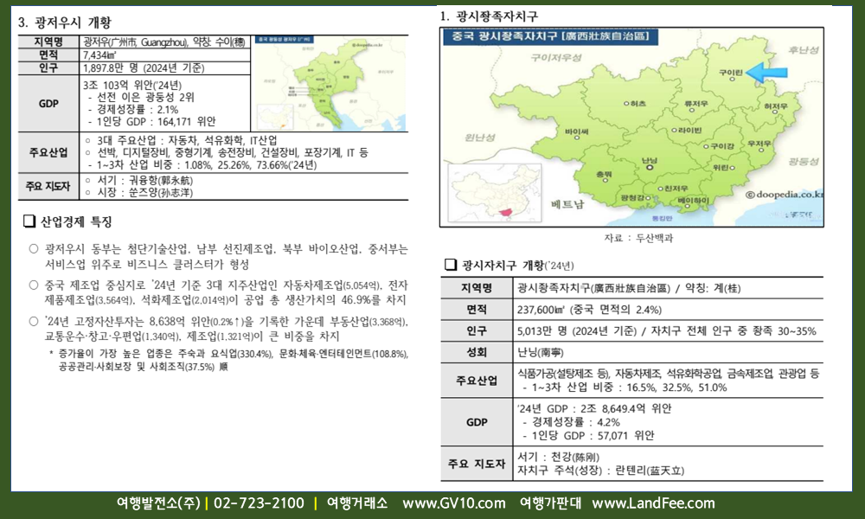Select the Guangxi area value 237,600㎢
This screenshot has width=865, height=519.
tap(541, 310)
